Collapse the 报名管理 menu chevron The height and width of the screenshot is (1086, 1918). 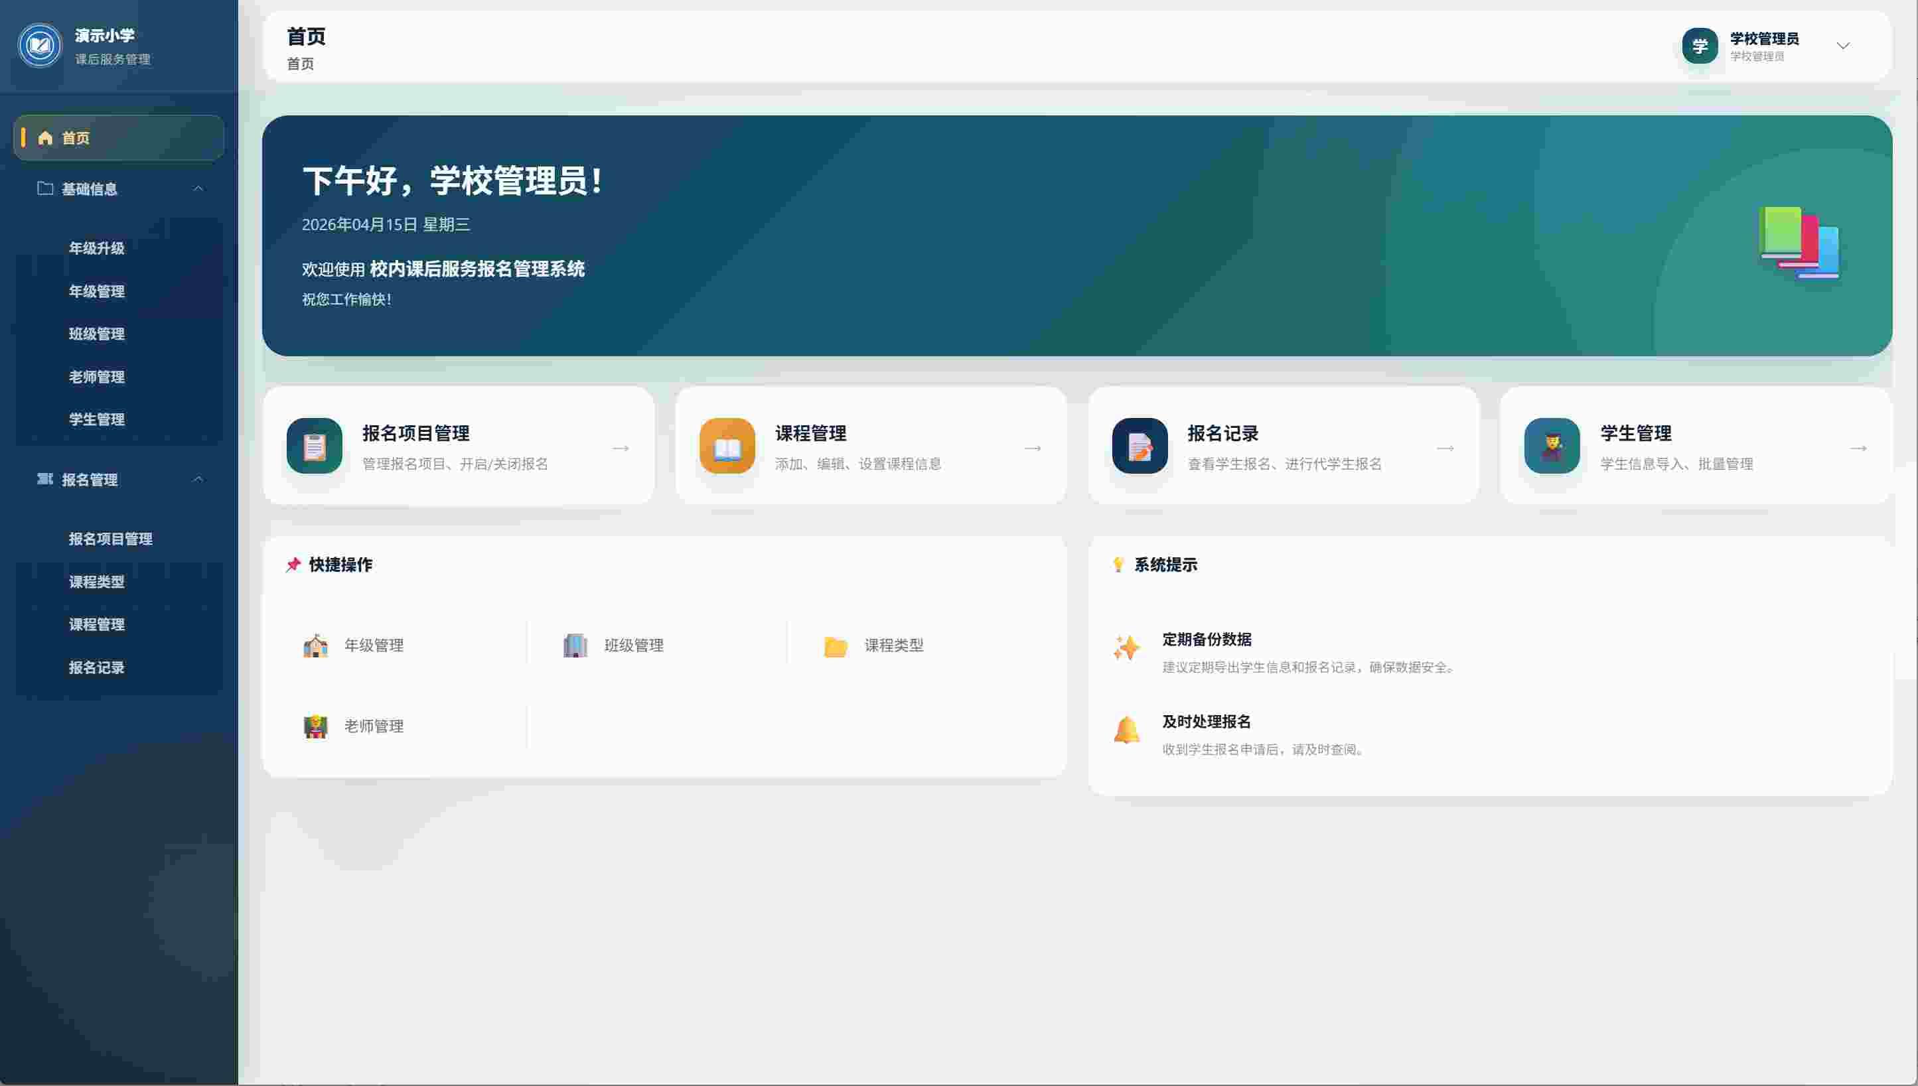198,479
